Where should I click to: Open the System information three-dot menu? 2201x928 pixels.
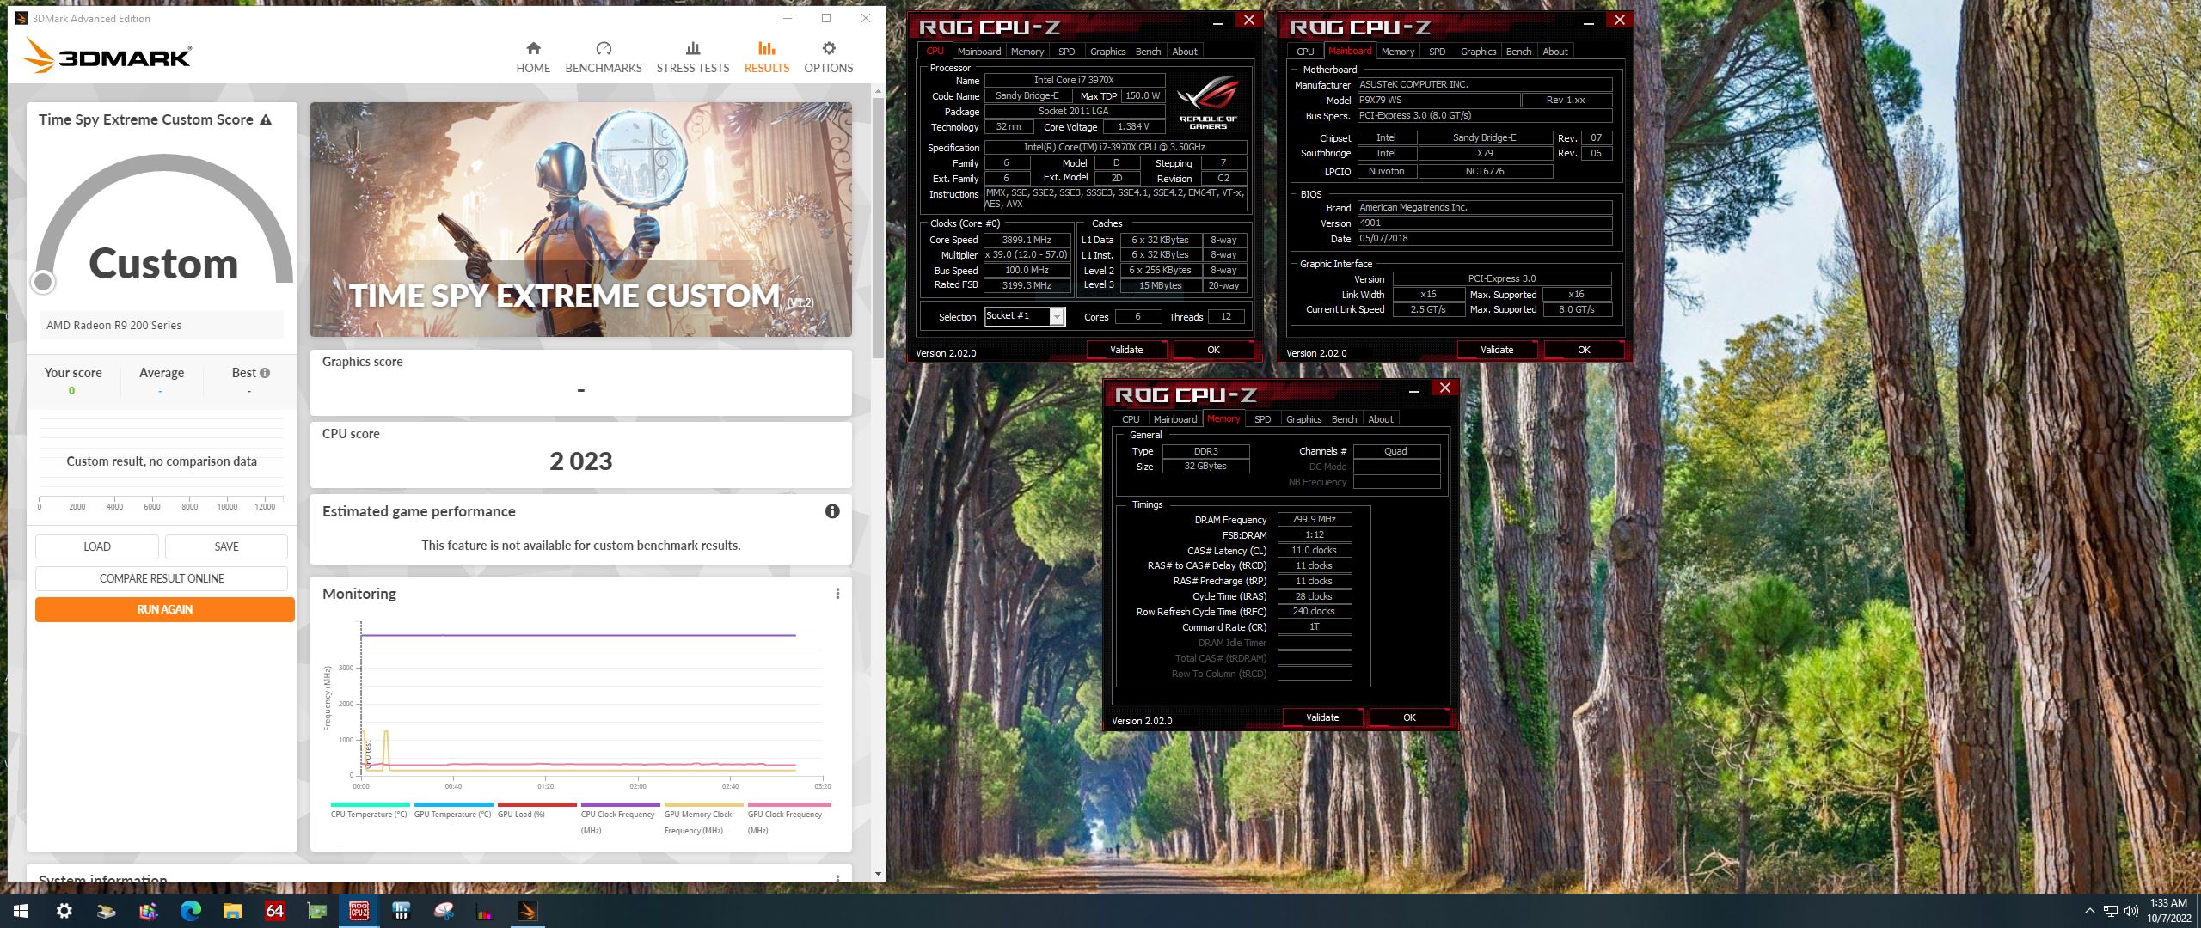pos(837,878)
